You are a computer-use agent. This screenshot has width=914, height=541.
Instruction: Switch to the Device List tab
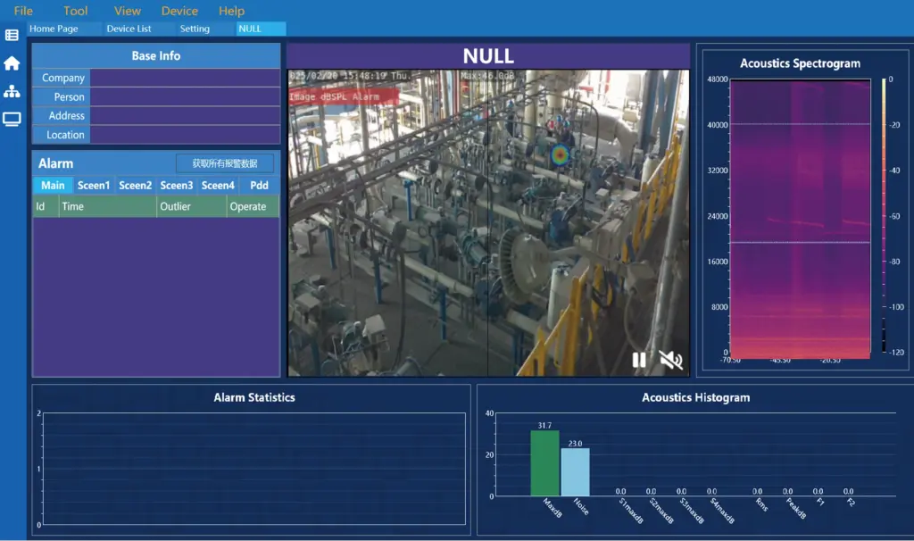pos(129,29)
